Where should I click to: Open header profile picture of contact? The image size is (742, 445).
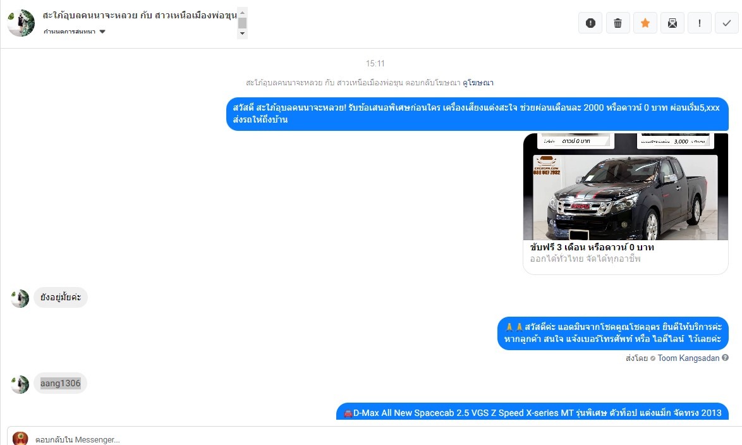[21, 23]
